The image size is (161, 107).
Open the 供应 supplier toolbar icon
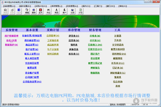click(49, 11)
